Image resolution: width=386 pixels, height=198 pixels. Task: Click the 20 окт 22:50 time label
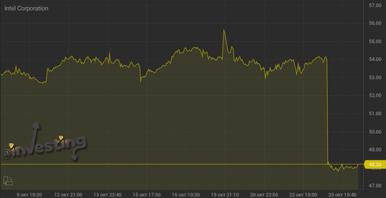click(x=264, y=195)
